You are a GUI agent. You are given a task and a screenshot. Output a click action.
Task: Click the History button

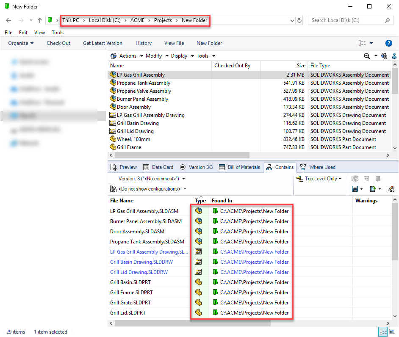144,43
